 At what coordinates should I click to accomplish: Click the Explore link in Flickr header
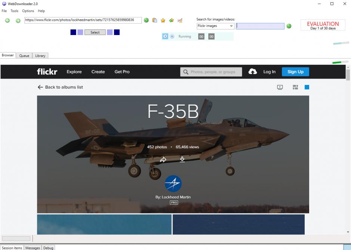(74, 72)
